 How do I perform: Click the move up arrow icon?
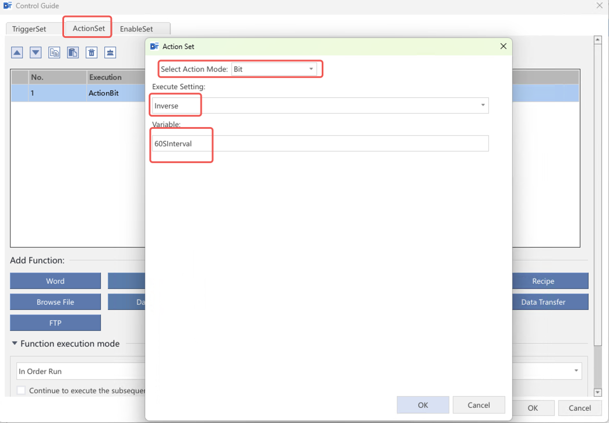(x=17, y=52)
